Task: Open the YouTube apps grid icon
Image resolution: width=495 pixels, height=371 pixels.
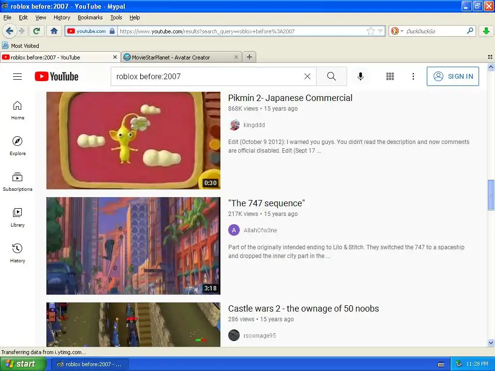Action: coord(390,76)
